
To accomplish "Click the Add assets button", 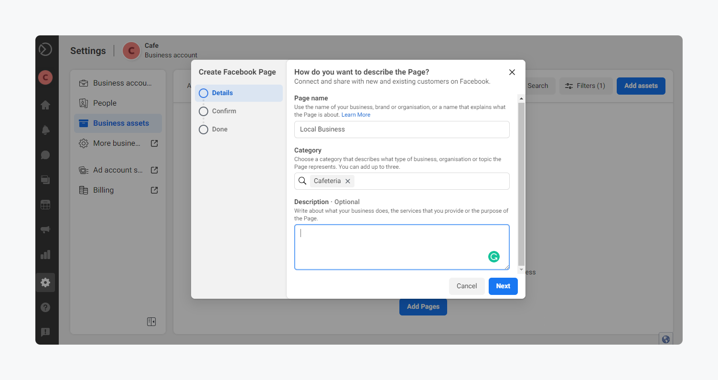I will click(641, 86).
